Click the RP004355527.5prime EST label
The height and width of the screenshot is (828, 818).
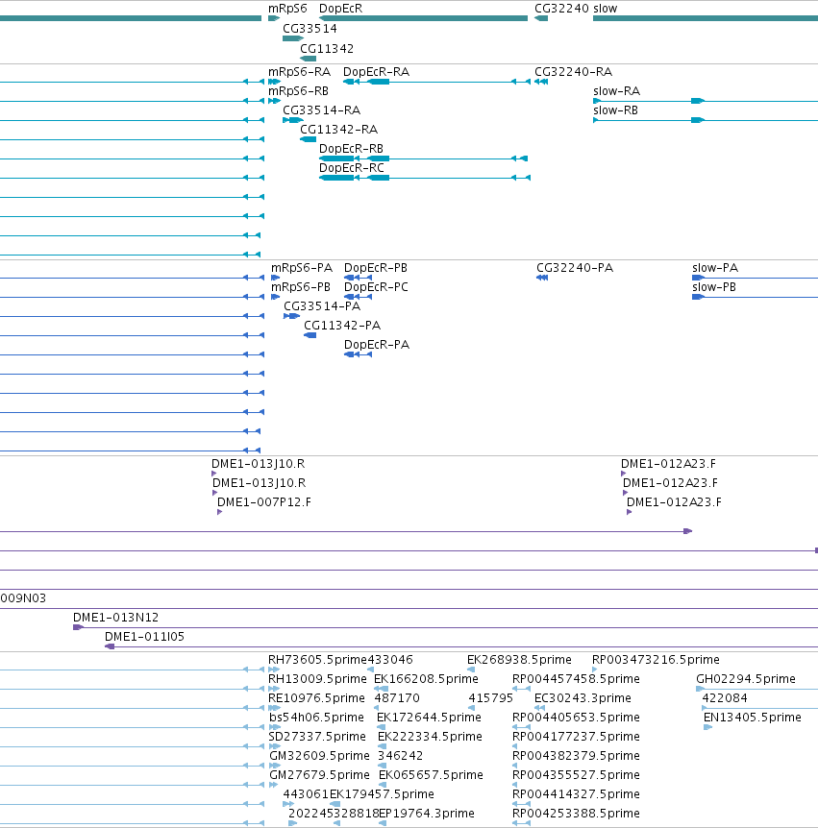(576, 774)
